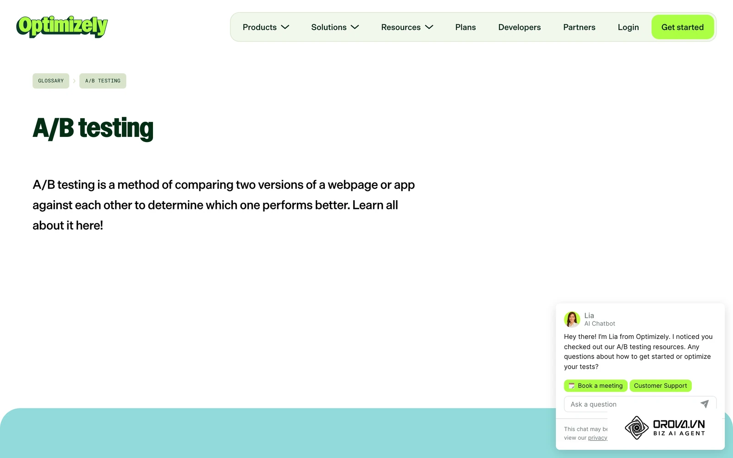This screenshot has height=458, width=733.
Task: Click the Optimizely logo
Action: pos(62,27)
